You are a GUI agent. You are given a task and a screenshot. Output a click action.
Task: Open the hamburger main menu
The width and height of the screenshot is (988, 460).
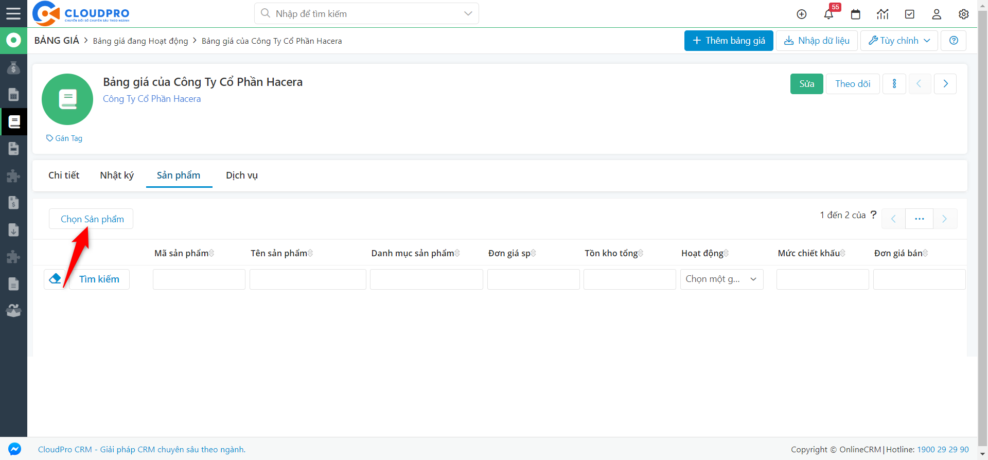point(13,13)
